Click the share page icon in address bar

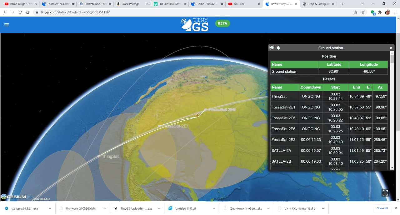click(355, 12)
